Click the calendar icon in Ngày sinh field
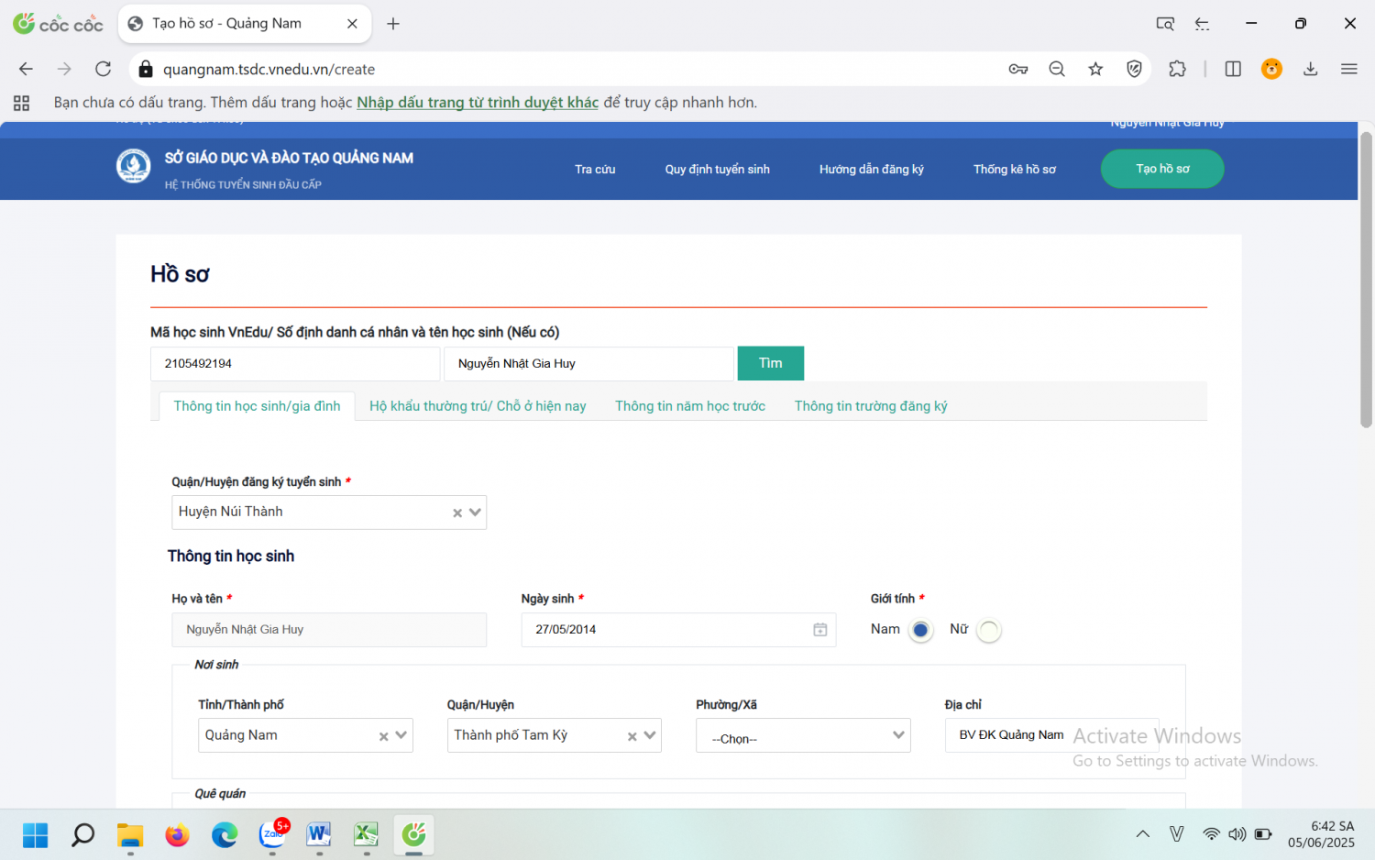1375x860 pixels. click(x=819, y=630)
